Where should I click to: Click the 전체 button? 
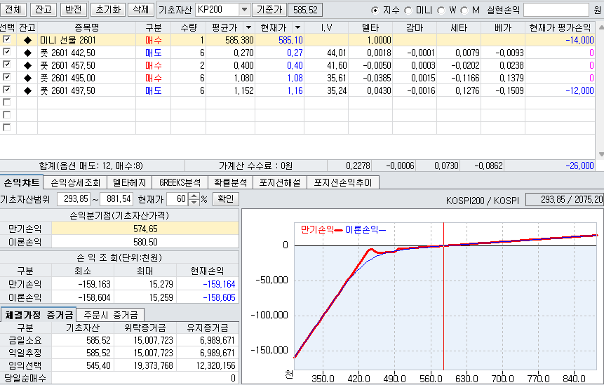[x=13, y=10]
